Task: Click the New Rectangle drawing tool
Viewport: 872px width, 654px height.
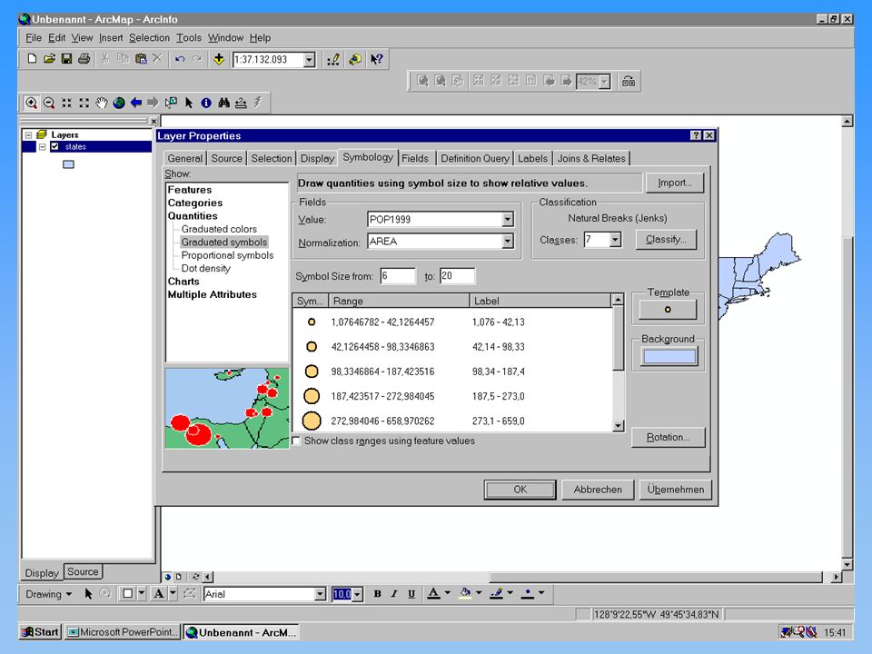Action: 127,594
